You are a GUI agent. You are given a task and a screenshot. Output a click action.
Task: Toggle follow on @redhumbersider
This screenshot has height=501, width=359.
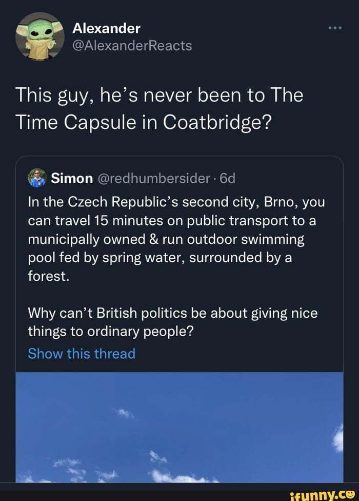pyautogui.click(x=152, y=178)
